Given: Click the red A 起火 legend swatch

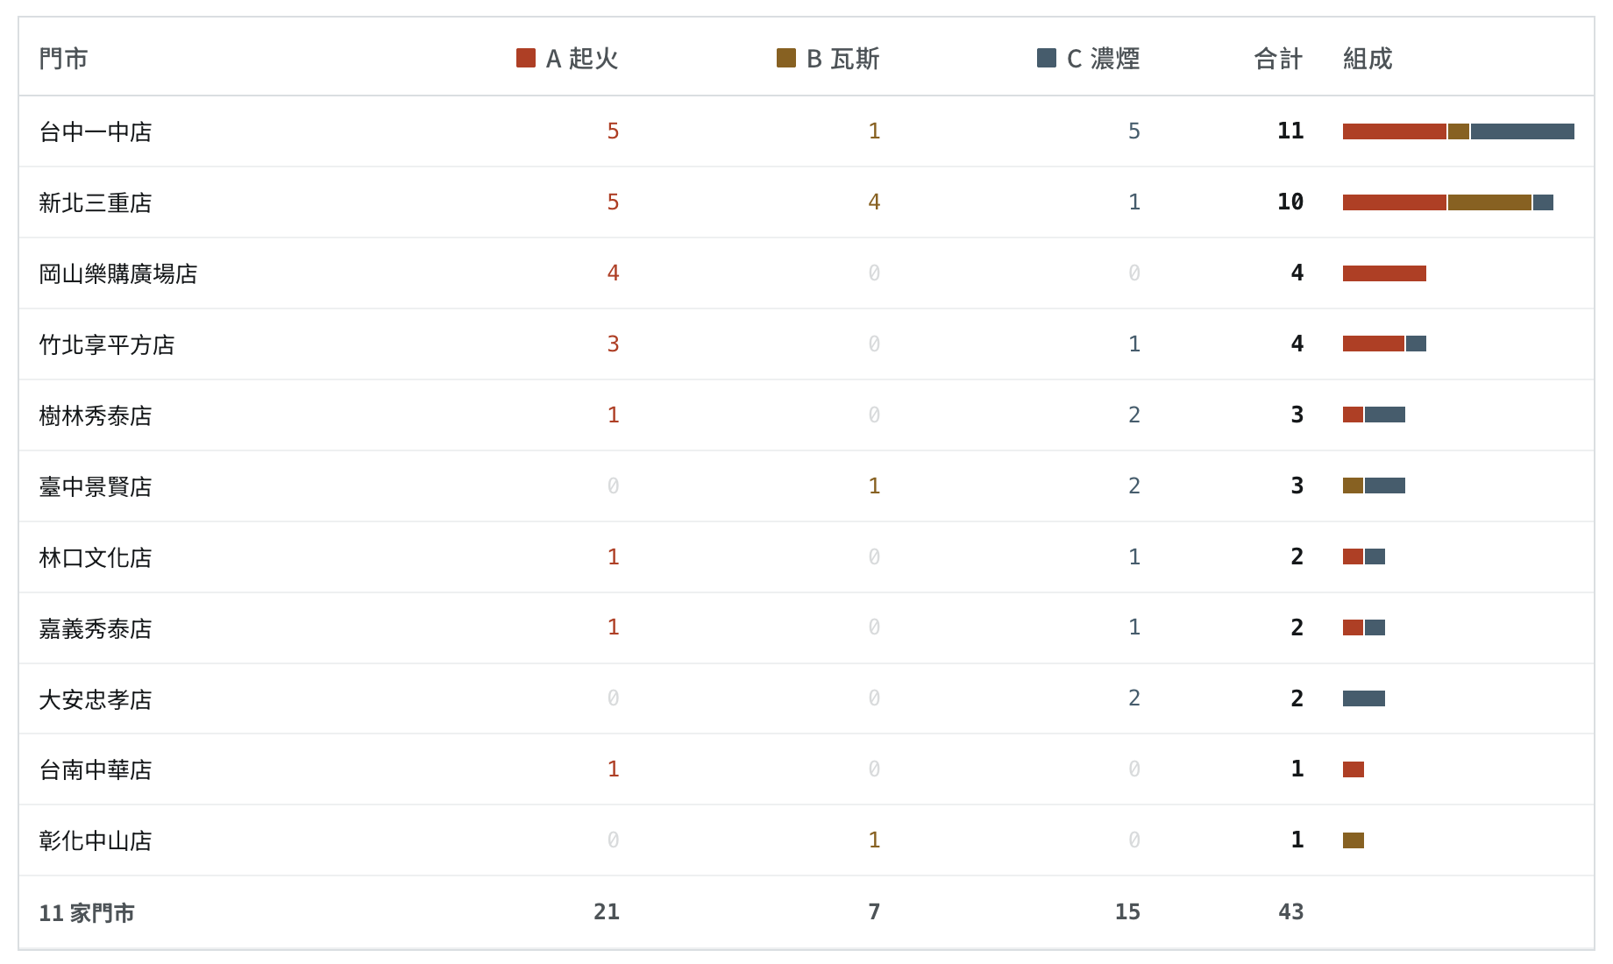Looking at the screenshot, I should pos(526,58).
